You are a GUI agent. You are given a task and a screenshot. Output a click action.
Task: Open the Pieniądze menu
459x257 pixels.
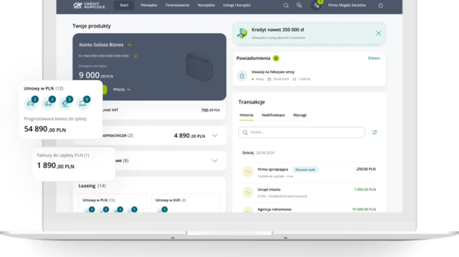[x=149, y=5]
